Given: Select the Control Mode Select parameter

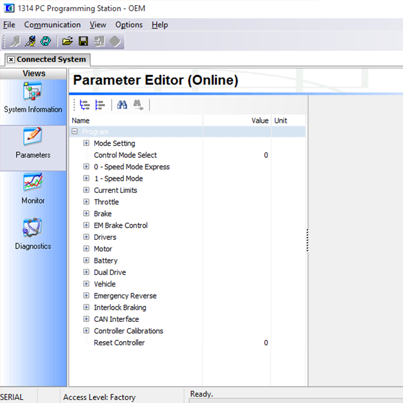Looking at the screenshot, I should [125, 155].
